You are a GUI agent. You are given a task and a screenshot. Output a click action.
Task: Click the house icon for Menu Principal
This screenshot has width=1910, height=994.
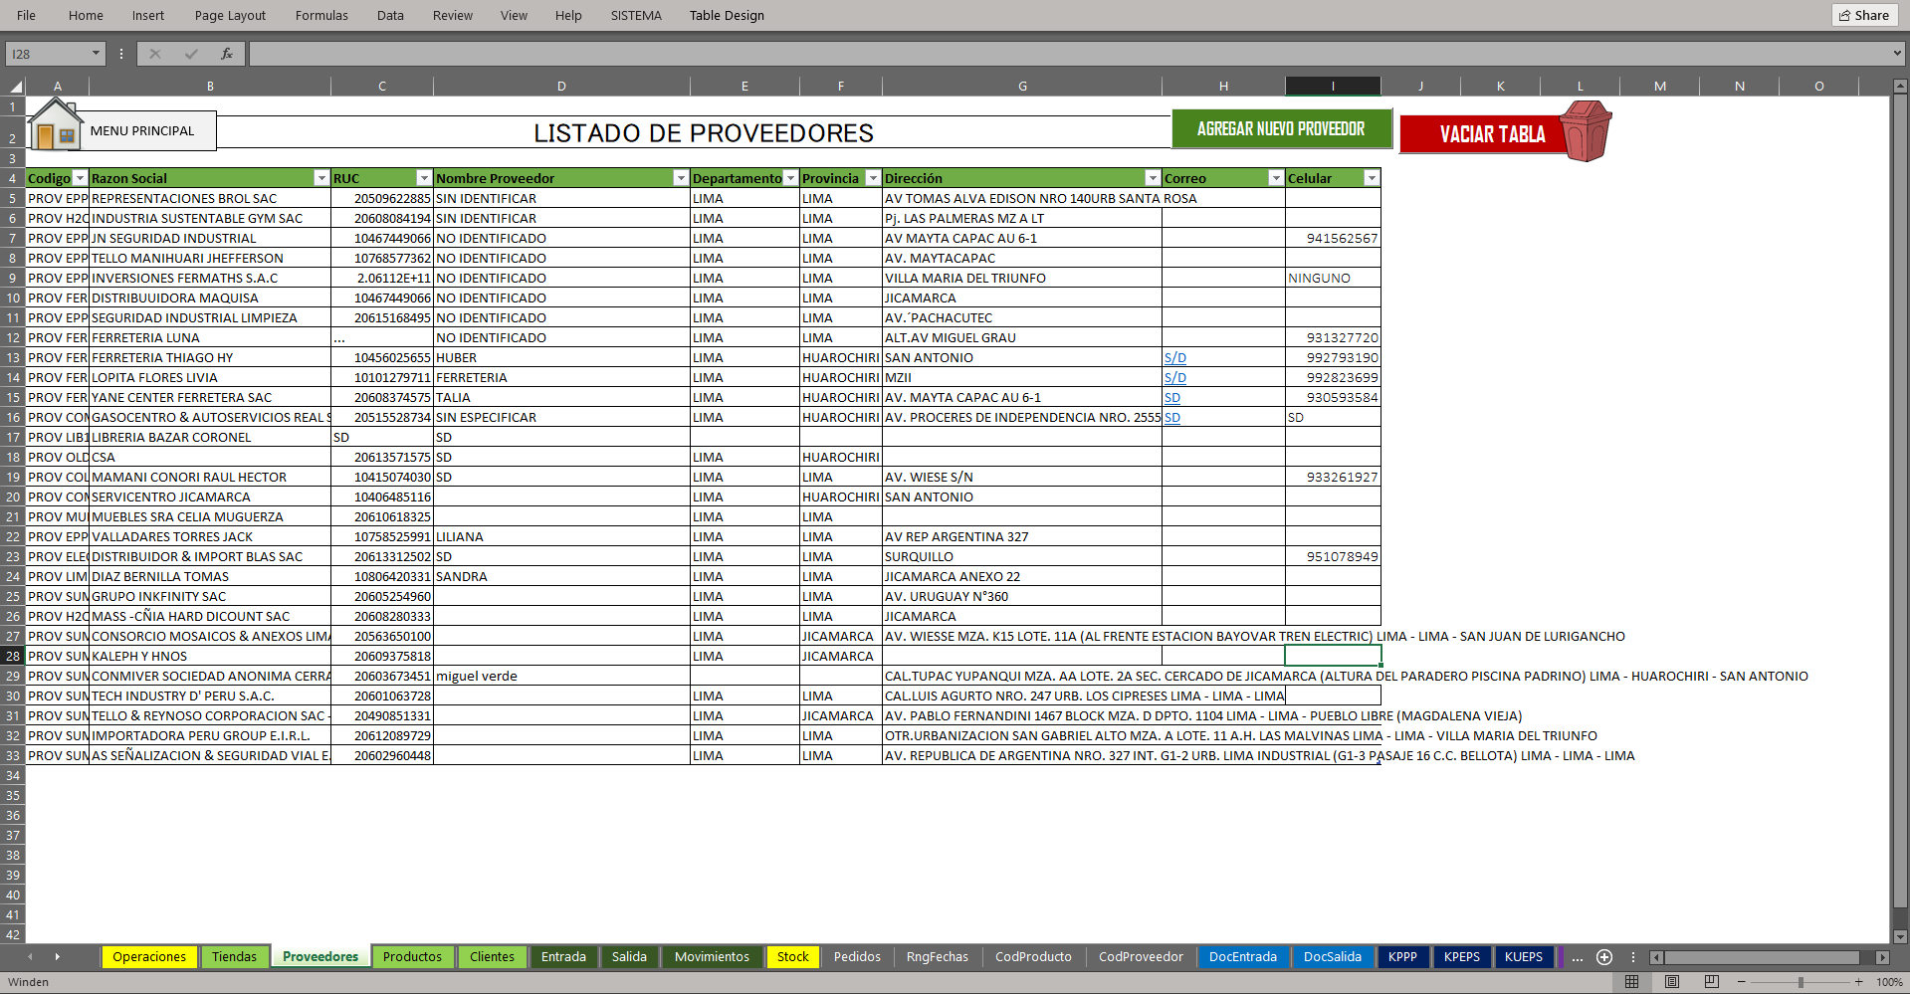pyautogui.click(x=56, y=125)
